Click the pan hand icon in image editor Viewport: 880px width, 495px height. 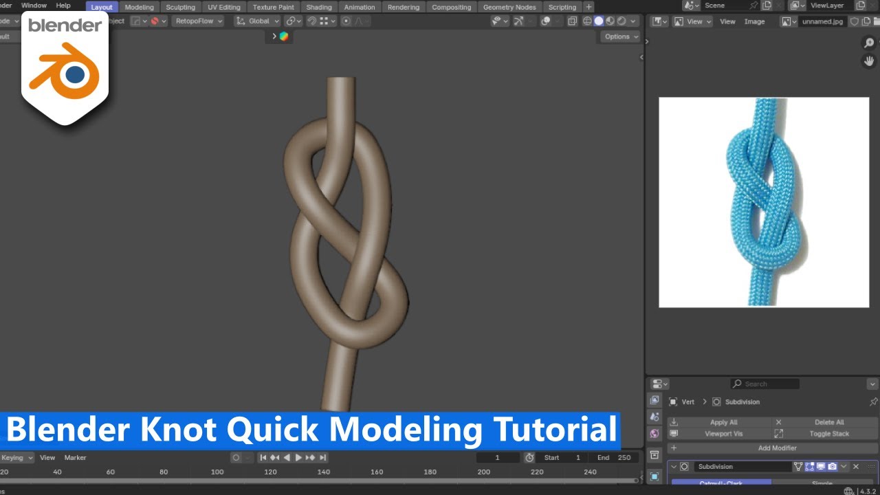[869, 61]
